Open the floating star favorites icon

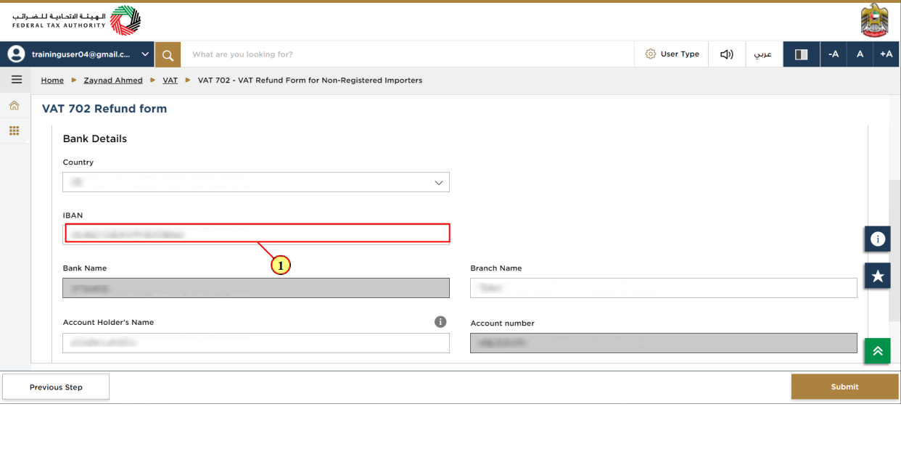878,276
